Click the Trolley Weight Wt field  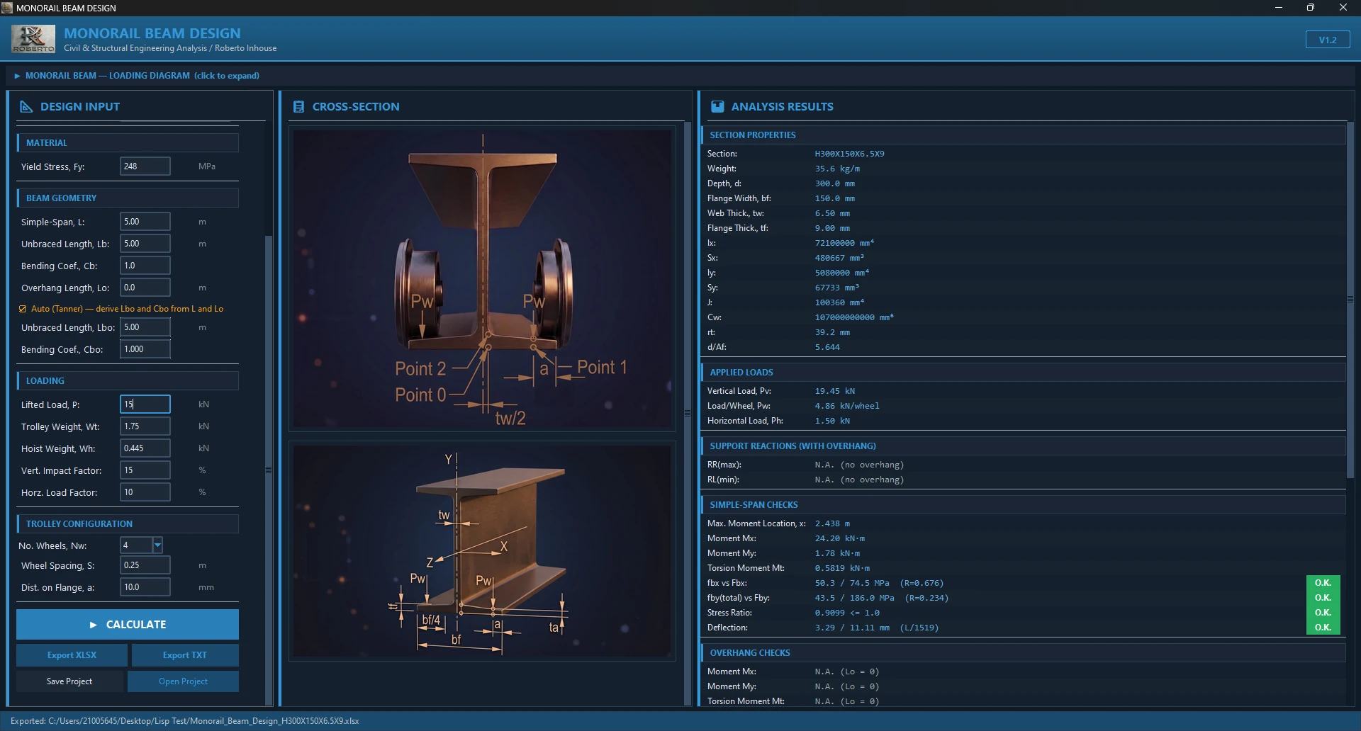[x=145, y=426]
